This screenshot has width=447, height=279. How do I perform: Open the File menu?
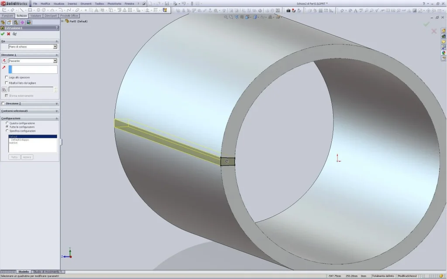(35, 3)
